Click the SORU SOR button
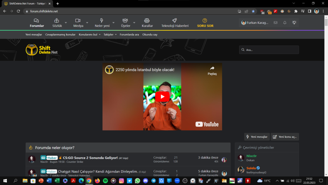Viewport: 328px width, 185px height. [x=205, y=23]
